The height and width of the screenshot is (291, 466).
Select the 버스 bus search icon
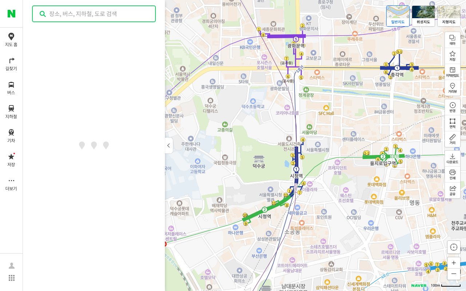11,88
